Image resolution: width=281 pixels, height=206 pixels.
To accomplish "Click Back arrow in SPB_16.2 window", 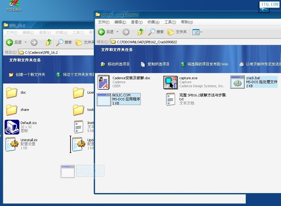I will [9, 42].
